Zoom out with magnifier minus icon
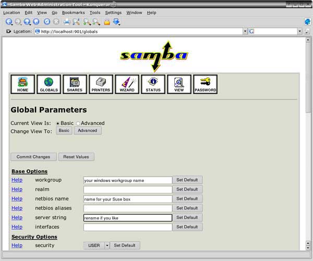Image resolution: width=313 pixels, height=261 pixels. [96, 22]
